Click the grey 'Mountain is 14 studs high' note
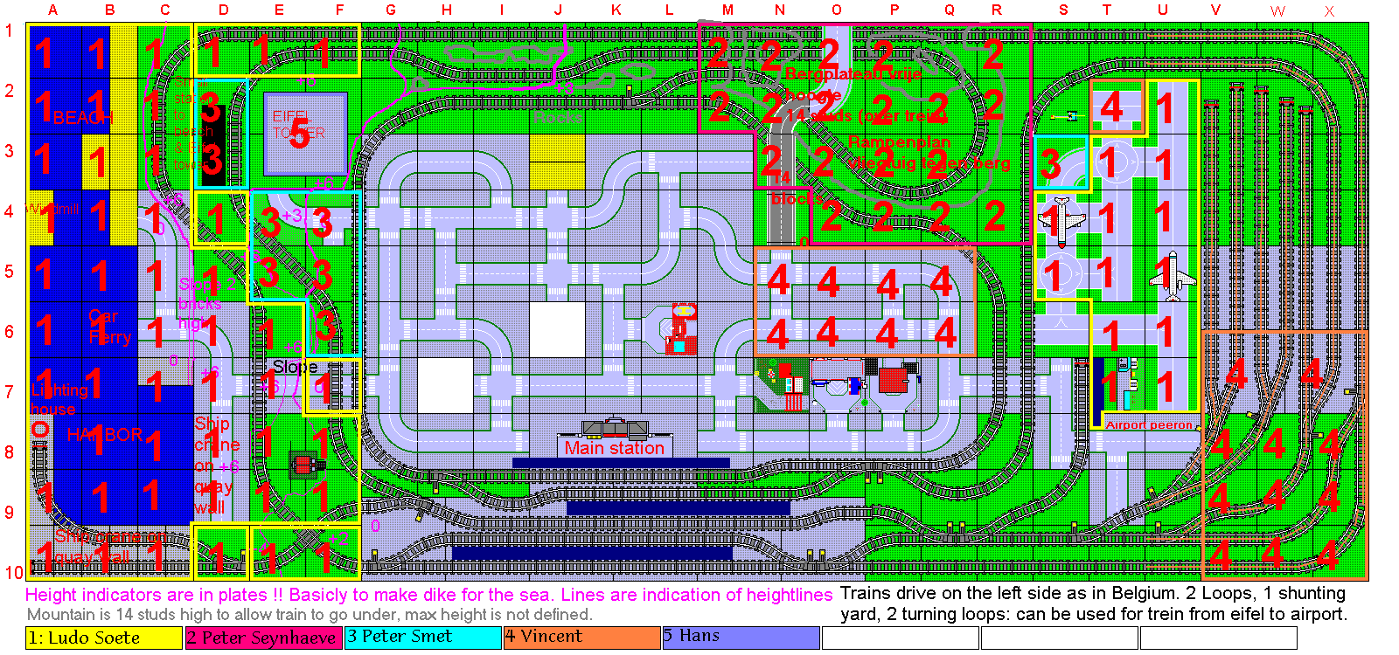Viewport: 1399px width, 655px height. (310, 614)
